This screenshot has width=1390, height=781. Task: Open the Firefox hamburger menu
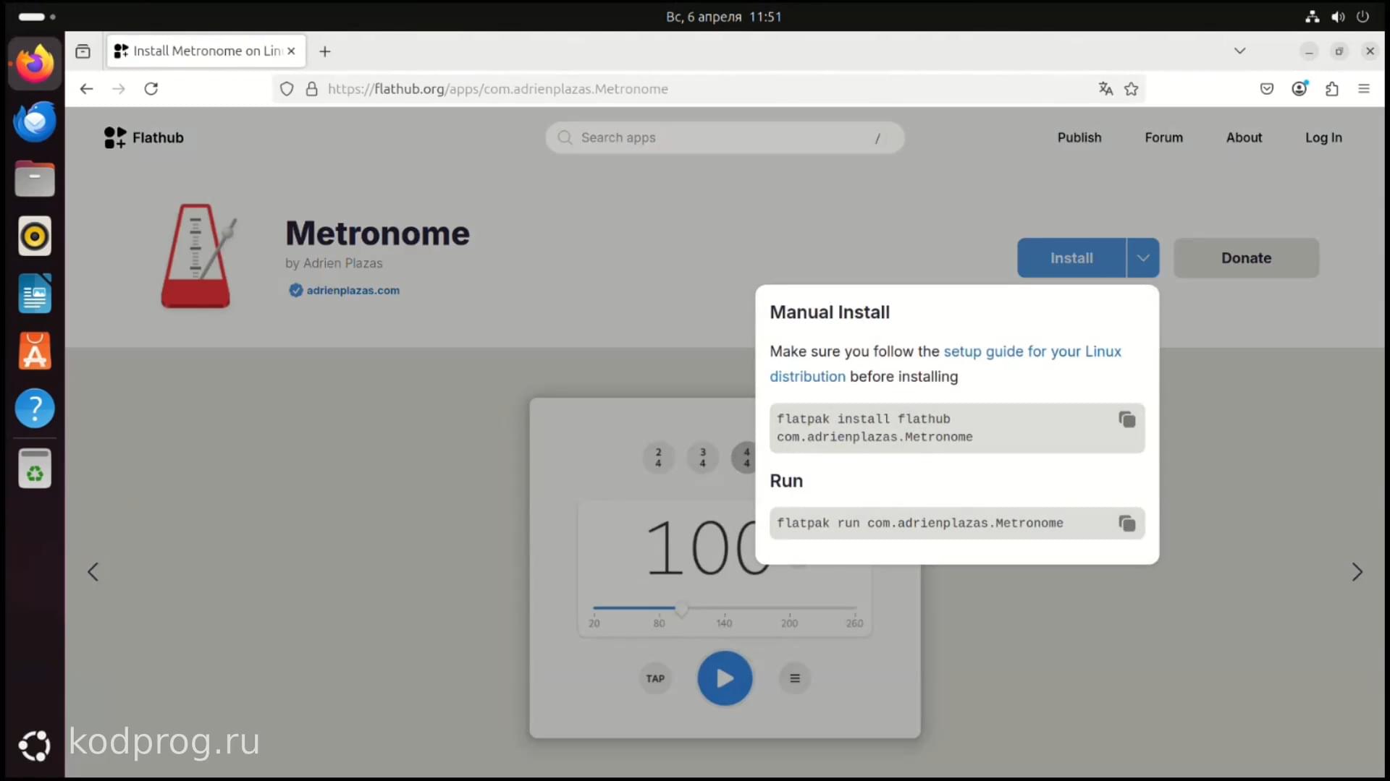[x=1364, y=89]
